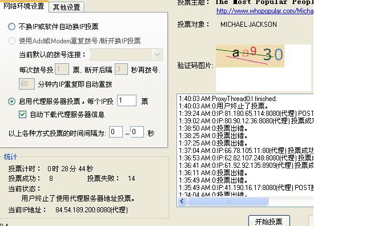Select 不换IP或软件自动换IP投票 radio option
Screen dimensions: 390x226
pyautogui.click(x=11, y=27)
